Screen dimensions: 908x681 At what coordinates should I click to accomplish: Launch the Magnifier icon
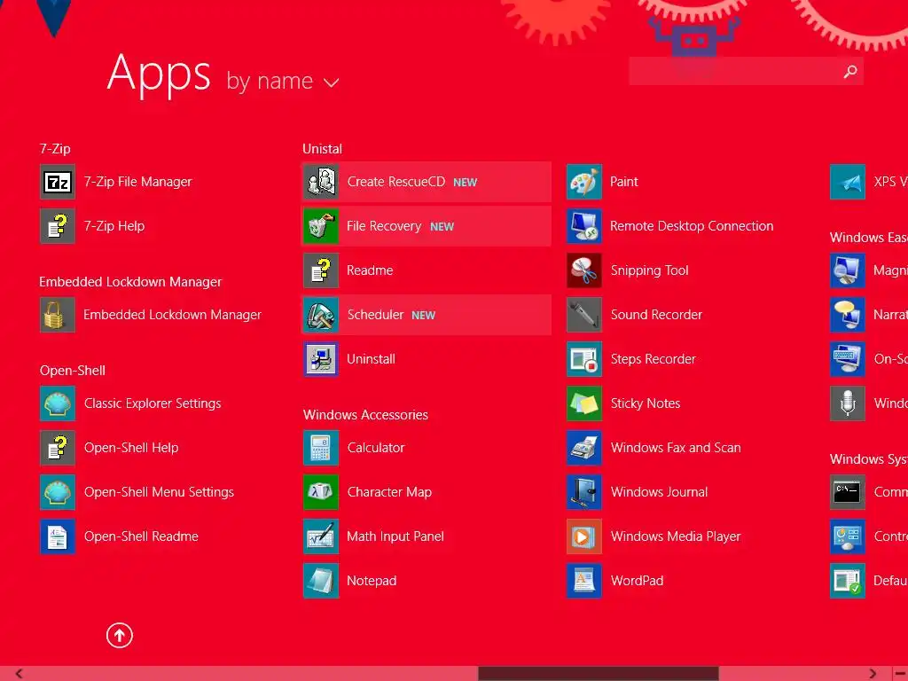pyautogui.click(x=848, y=270)
